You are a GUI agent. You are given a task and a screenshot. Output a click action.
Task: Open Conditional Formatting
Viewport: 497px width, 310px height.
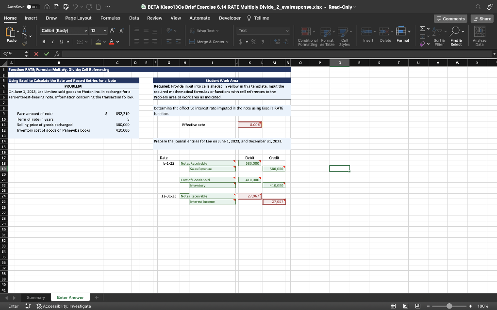point(307,36)
